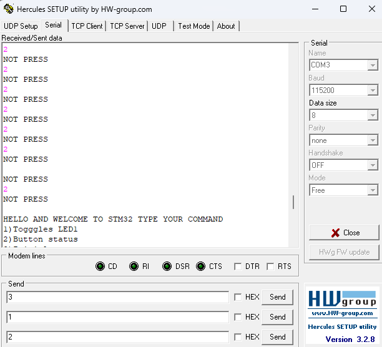Click the 'Hercules SETUP utility' blue label

342,327
